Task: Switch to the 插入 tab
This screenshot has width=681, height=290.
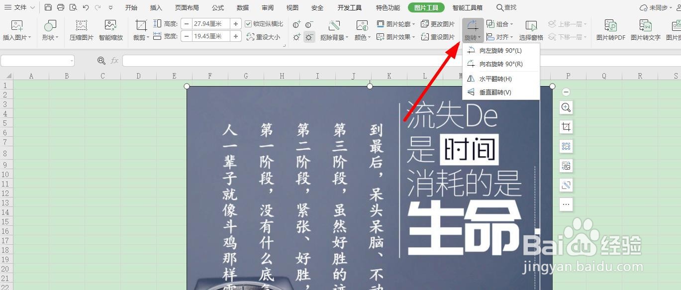Action: 156,7
